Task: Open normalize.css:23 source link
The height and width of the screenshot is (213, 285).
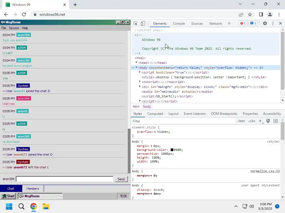Action: point(265,171)
